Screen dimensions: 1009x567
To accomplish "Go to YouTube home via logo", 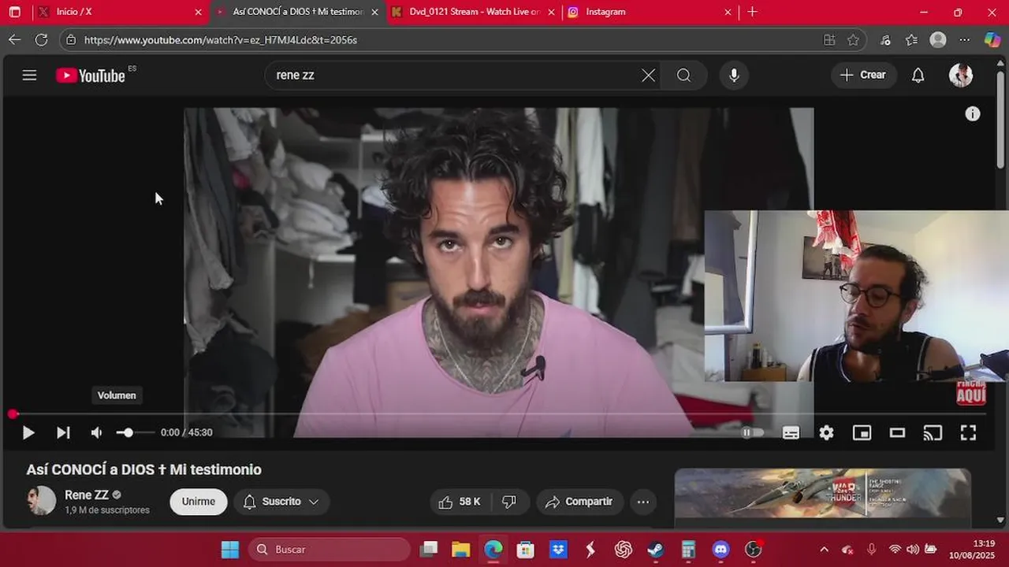I will point(91,76).
